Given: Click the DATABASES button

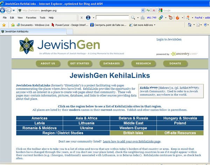Looking at the screenshot, I should click(111, 64).
